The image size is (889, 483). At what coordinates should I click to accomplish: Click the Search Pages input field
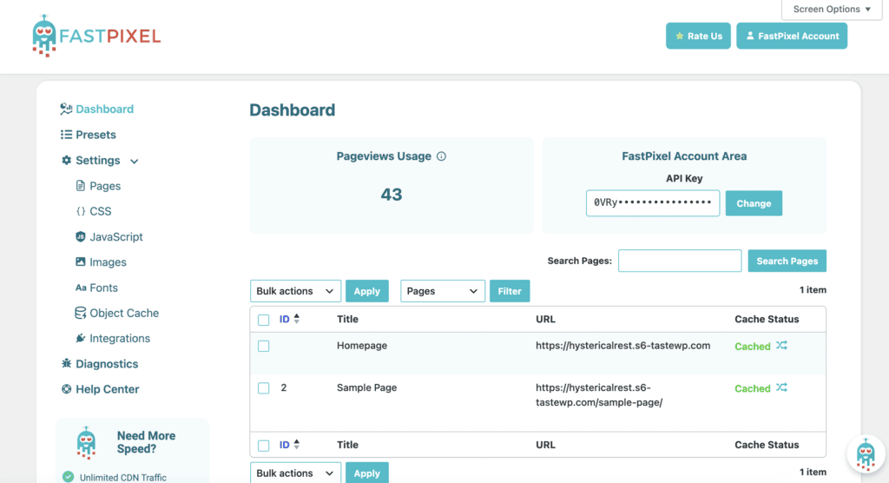pos(680,261)
